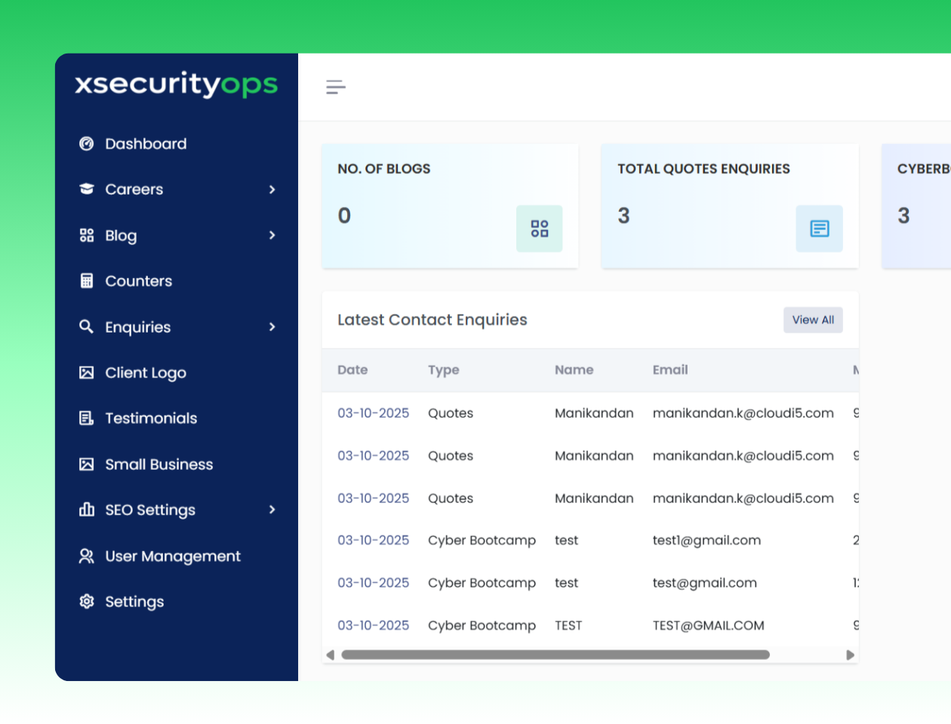
Task: Click the Blog grid icon in sidebar
Action: click(x=87, y=235)
